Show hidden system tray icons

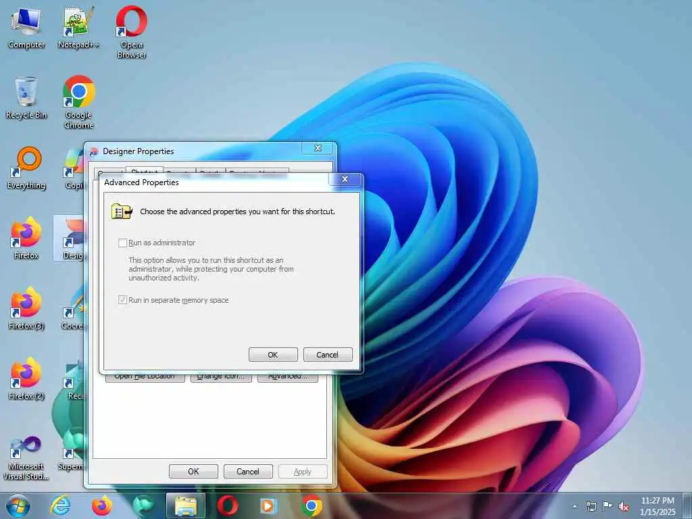[x=574, y=506]
